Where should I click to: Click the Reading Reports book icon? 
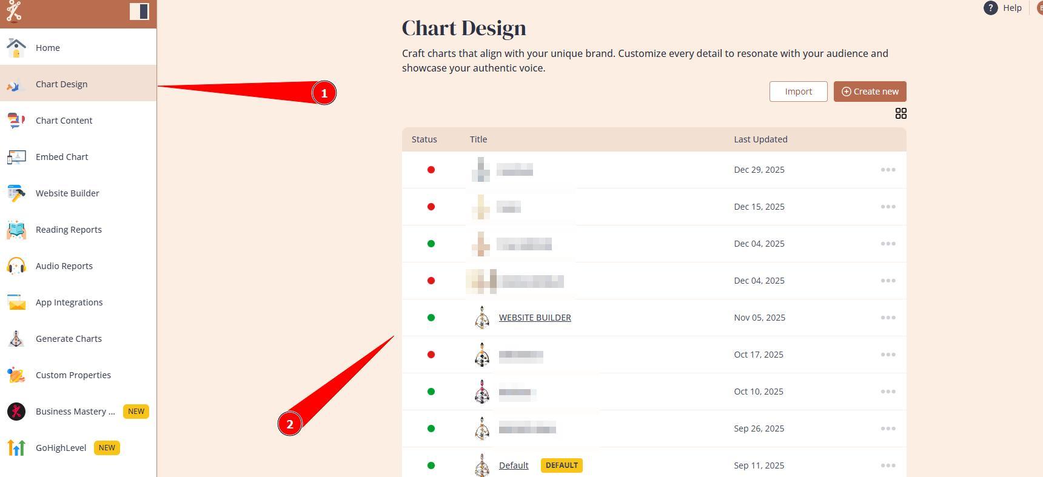pyautogui.click(x=16, y=230)
